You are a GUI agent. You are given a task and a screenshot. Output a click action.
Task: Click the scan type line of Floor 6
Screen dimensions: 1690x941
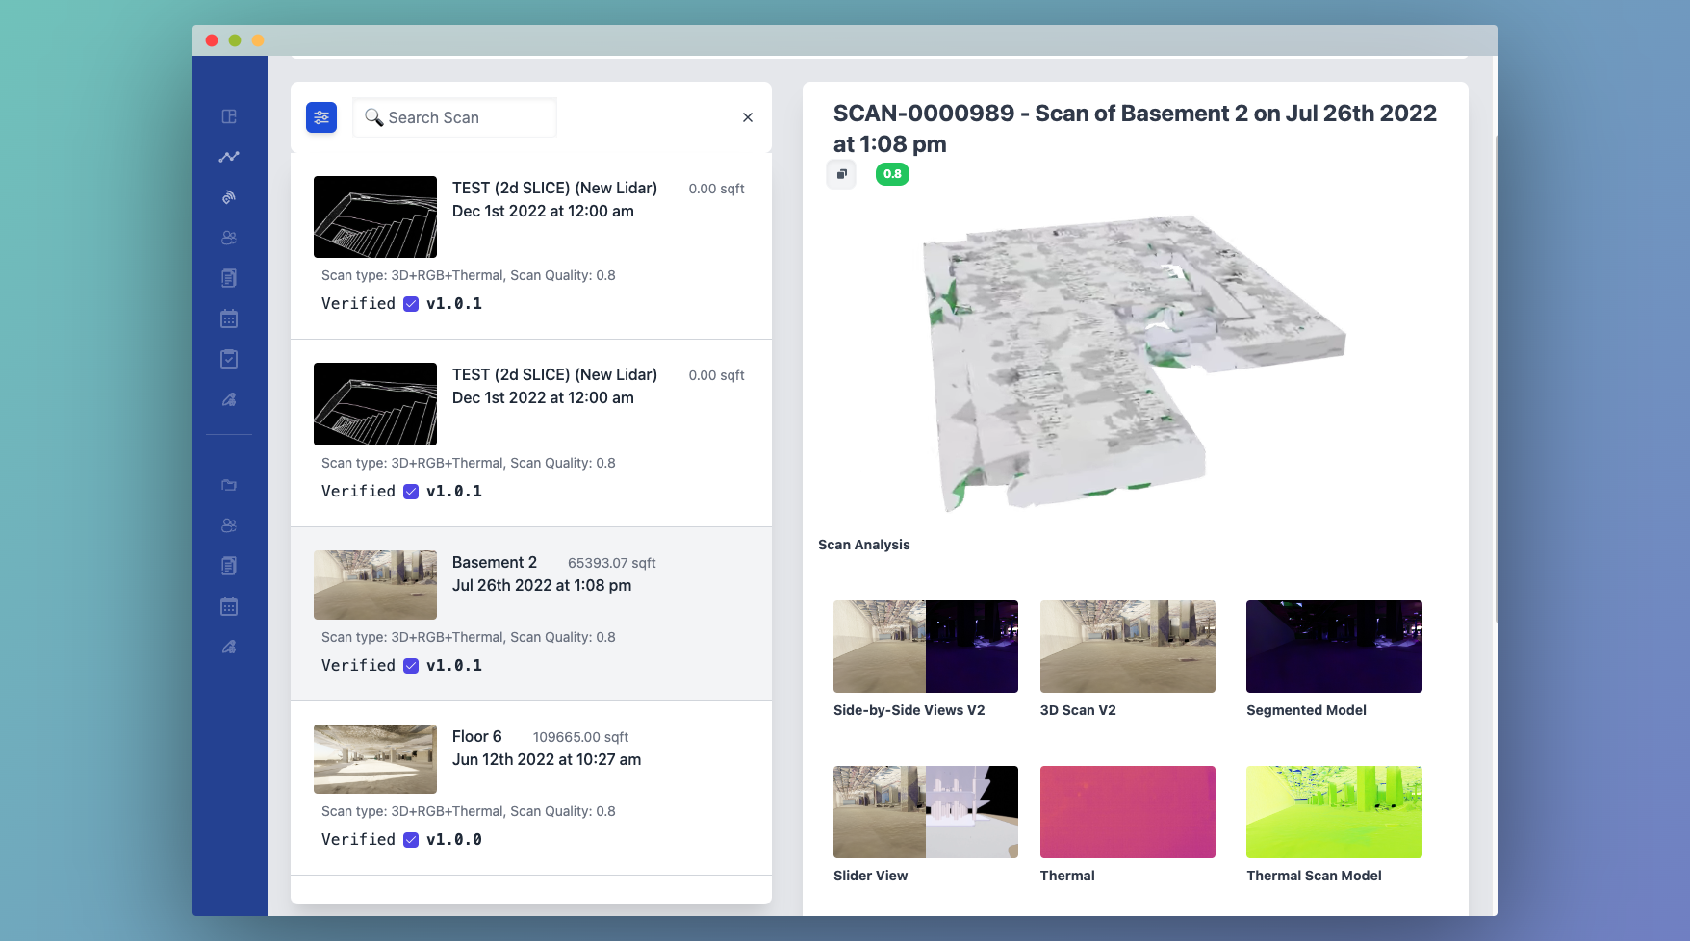(x=469, y=811)
